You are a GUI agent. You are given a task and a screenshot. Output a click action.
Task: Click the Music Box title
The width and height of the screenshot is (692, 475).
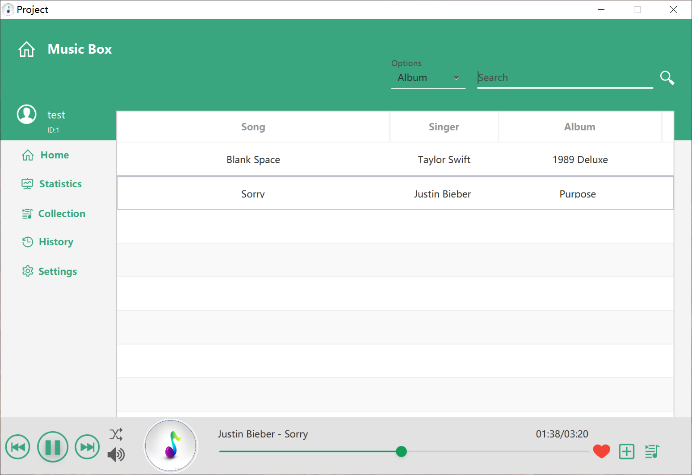(x=80, y=49)
